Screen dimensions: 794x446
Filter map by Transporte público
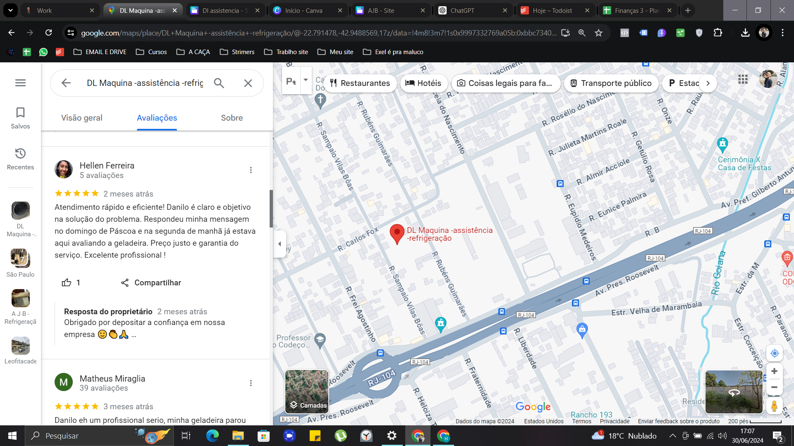pyautogui.click(x=611, y=83)
